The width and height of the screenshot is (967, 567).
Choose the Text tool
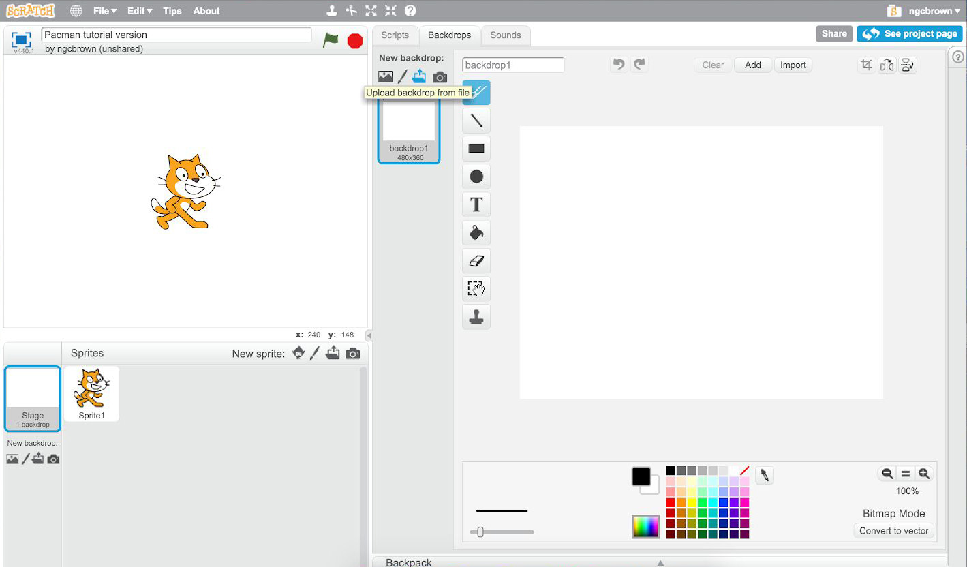(476, 204)
